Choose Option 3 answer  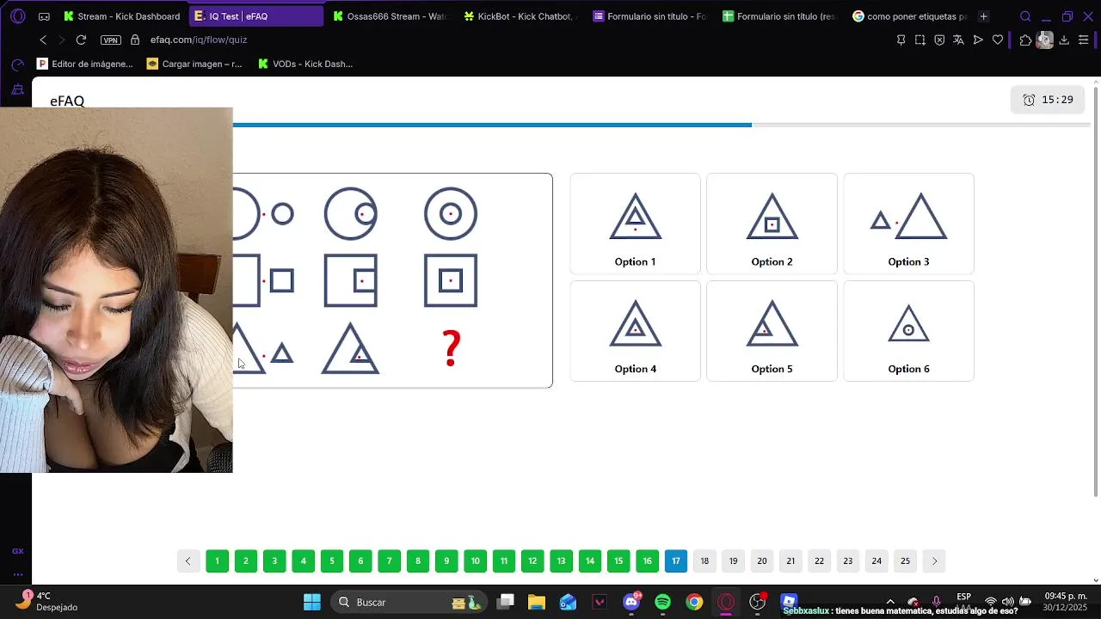click(908, 224)
